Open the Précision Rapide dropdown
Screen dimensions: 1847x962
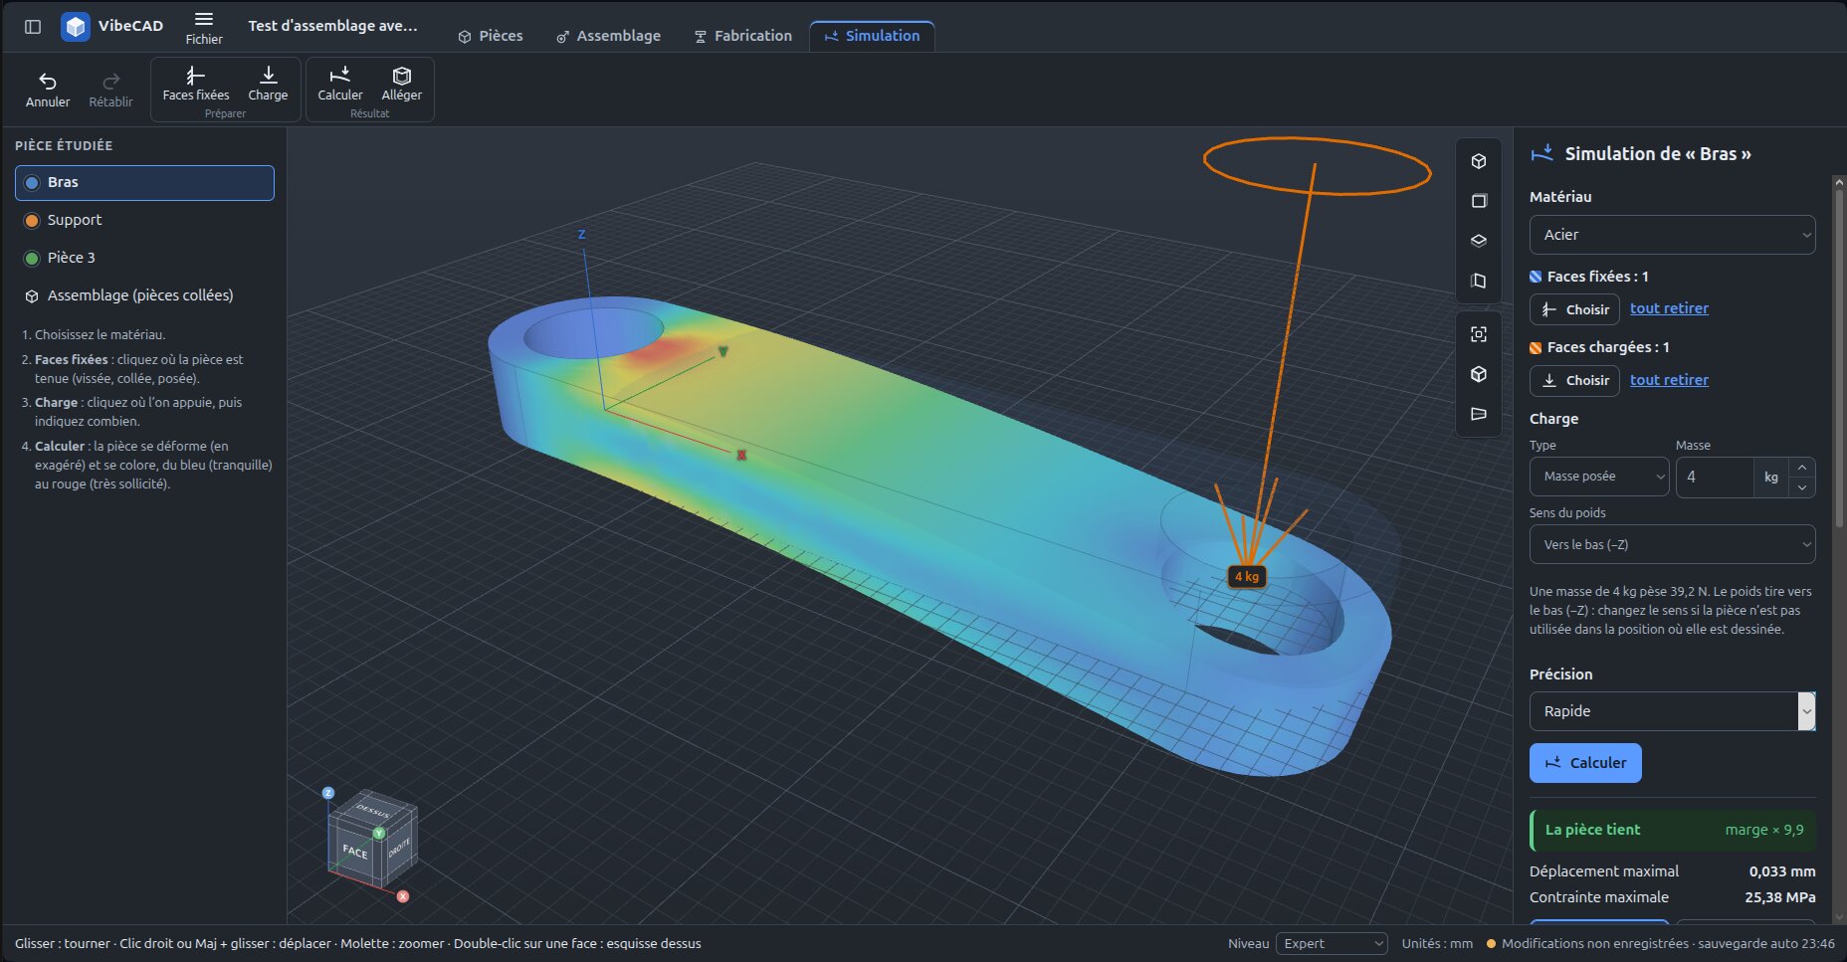pos(1672,711)
